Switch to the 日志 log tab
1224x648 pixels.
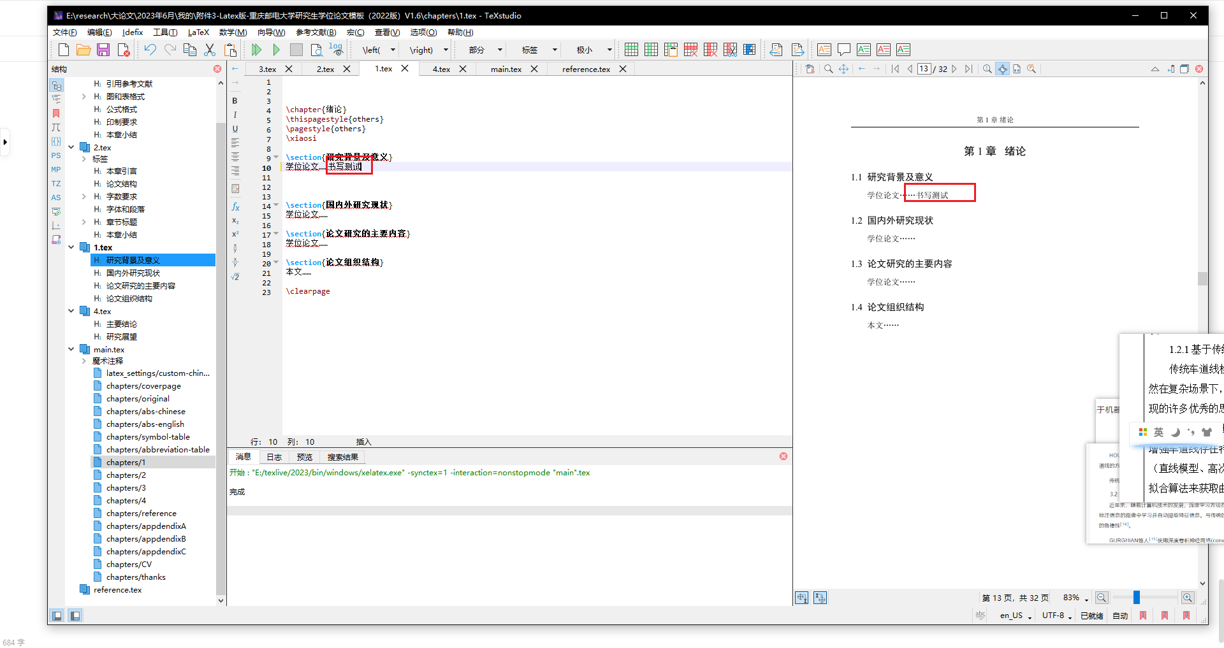click(x=274, y=457)
